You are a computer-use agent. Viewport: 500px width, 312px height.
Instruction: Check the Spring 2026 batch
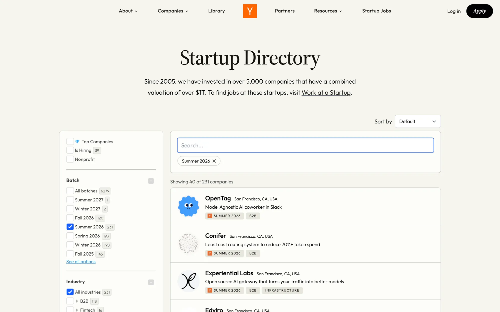click(70, 236)
